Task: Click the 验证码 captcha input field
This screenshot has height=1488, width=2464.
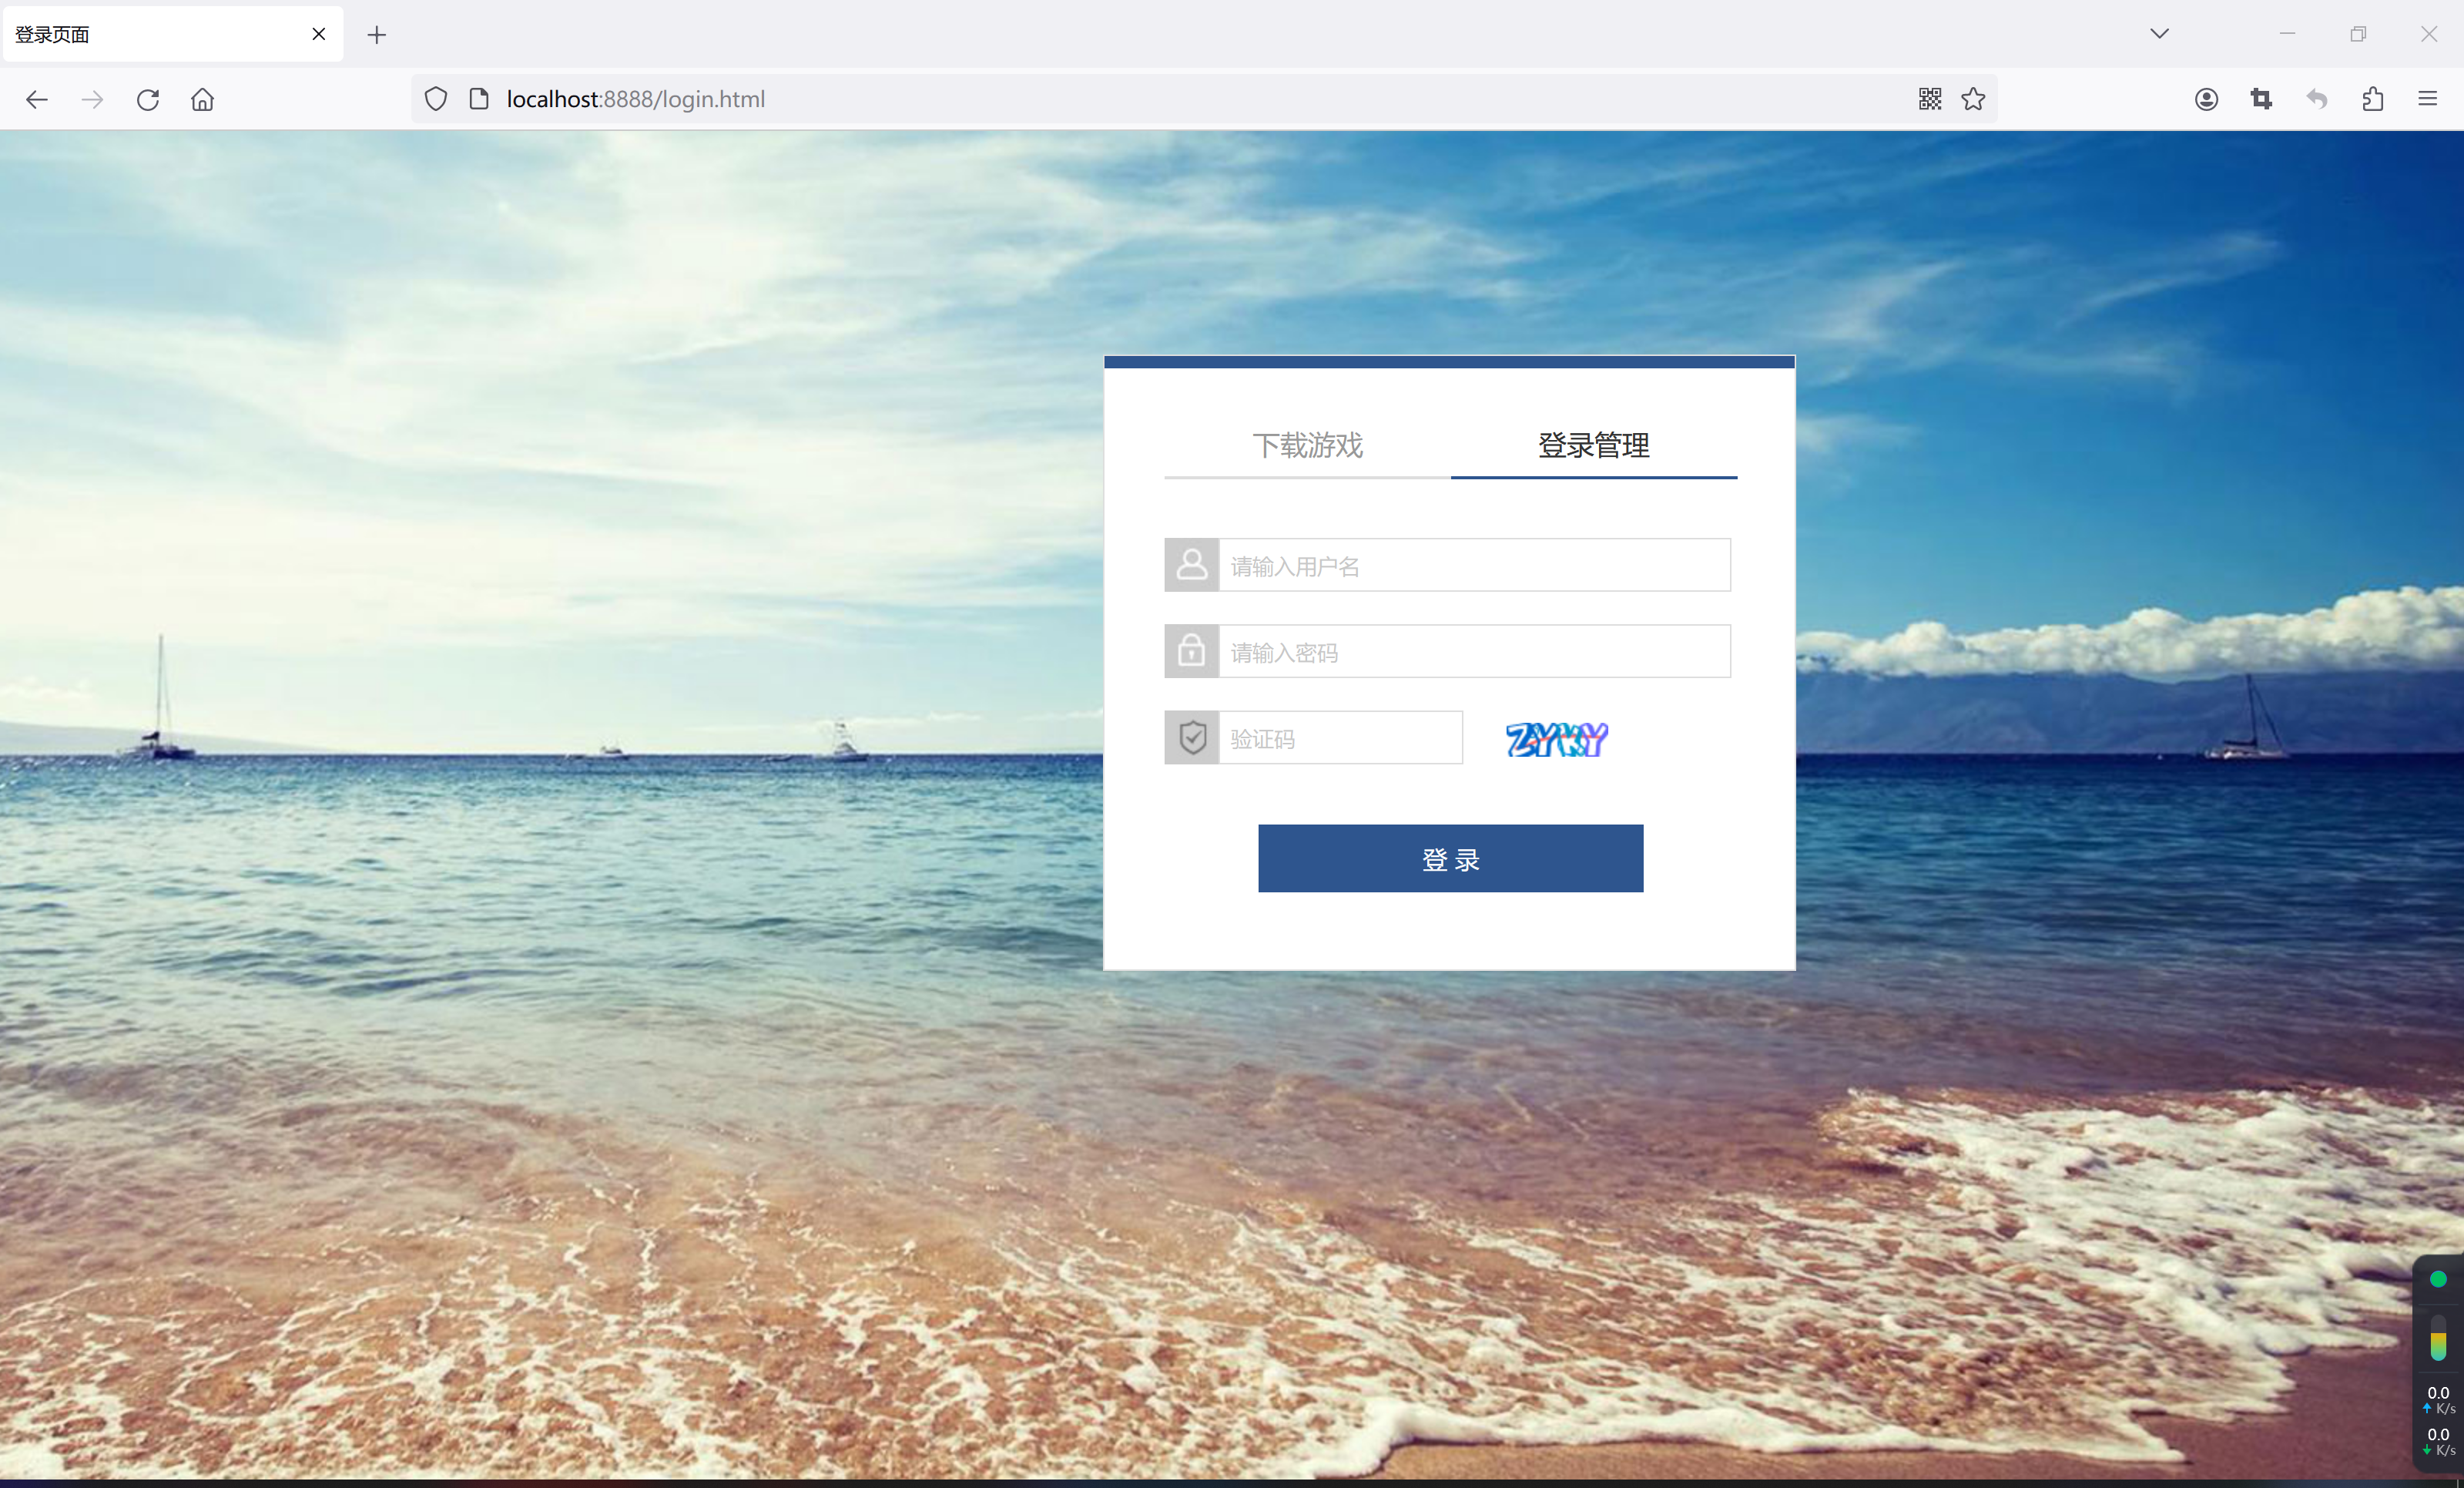Action: (1340, 738)
